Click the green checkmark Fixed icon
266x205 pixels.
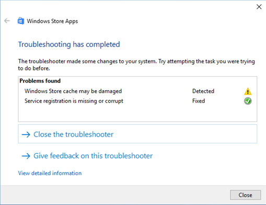pos(248,101)
